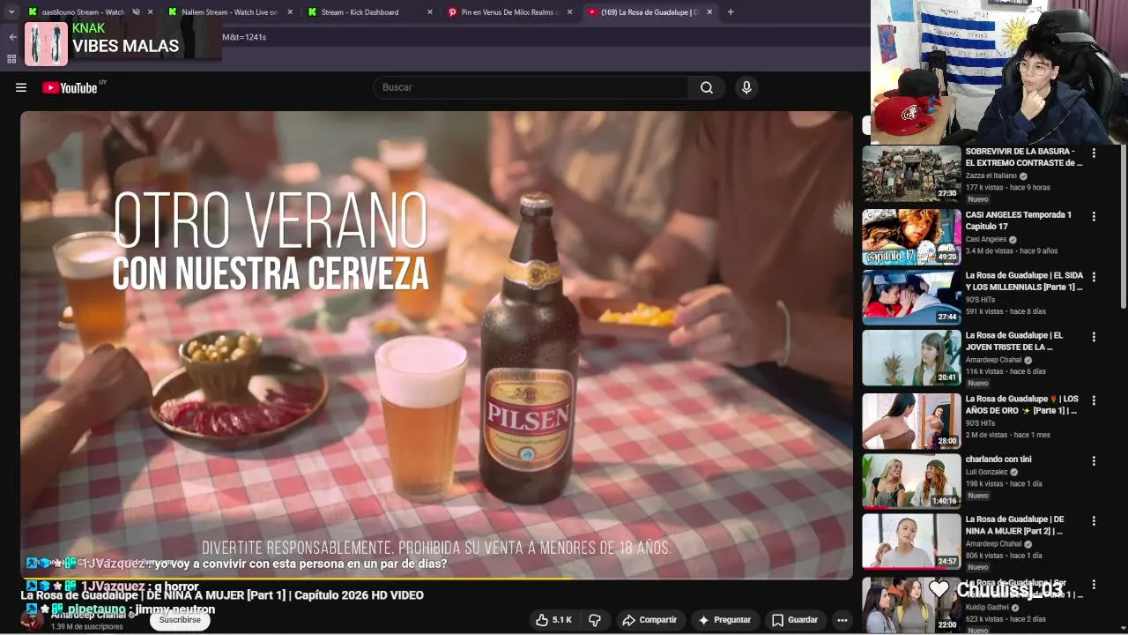Image resolution: width=1128 pixels, height=635 pixels.
Task: Open options for EL SIDA Y LOS MILLENNIALS
Action: point(1094,277)
